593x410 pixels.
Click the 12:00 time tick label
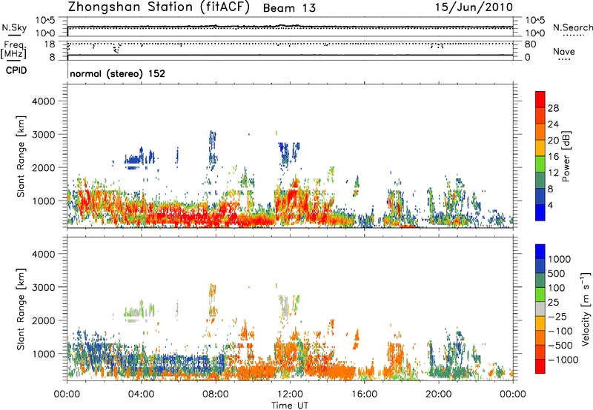click(290, 394)
